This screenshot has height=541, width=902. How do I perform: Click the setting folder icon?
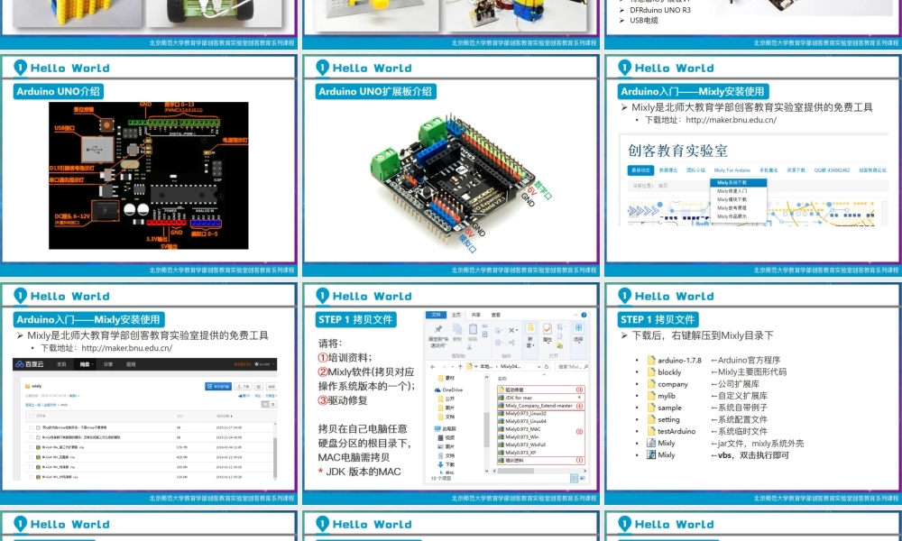point(651,419)
